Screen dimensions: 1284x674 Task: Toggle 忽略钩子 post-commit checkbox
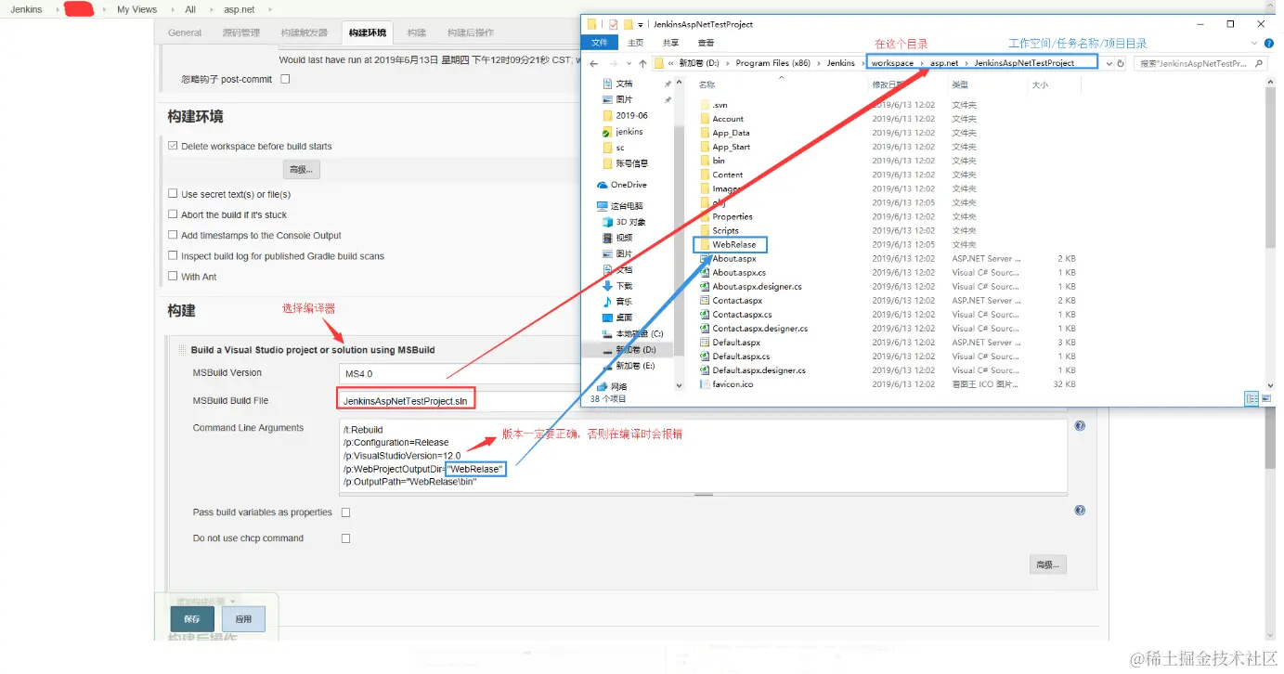coord(285,79)
